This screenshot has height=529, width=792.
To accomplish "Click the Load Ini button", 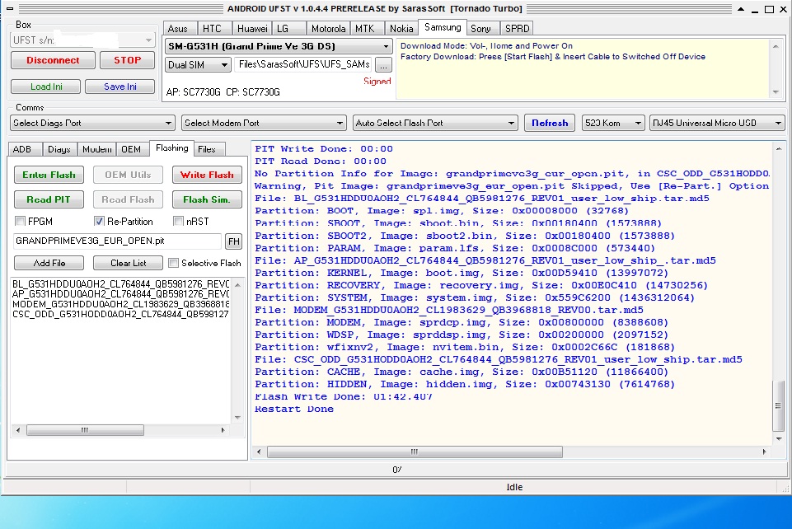I will [46, 87].
